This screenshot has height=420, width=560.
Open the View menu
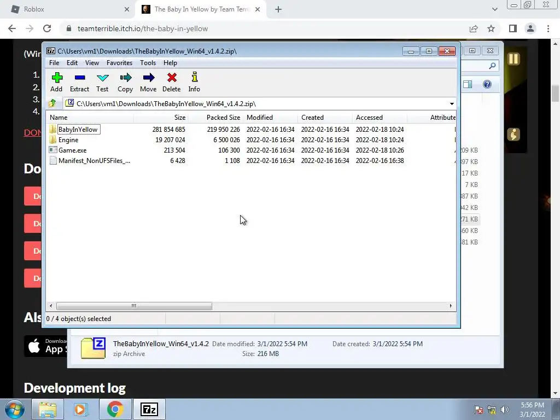point(92,63)
